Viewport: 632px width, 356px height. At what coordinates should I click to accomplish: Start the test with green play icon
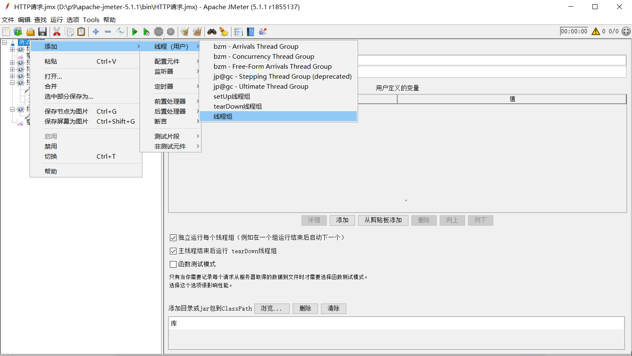point(134,32)
